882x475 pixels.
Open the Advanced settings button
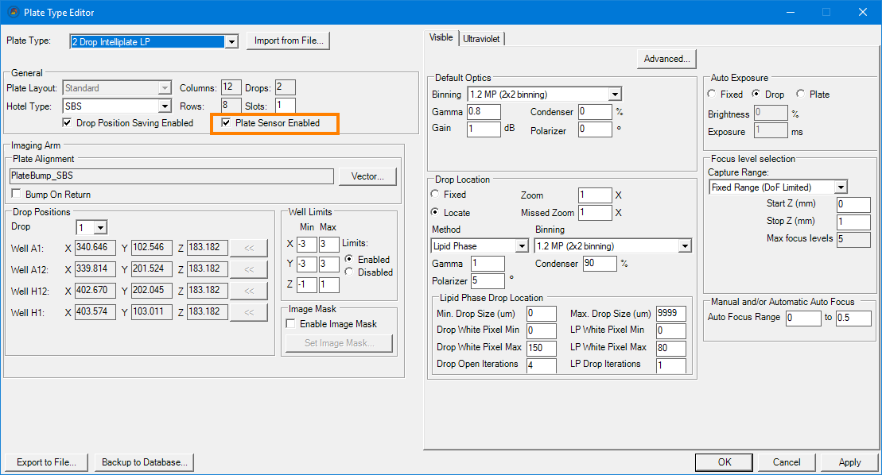coord(666,59)
